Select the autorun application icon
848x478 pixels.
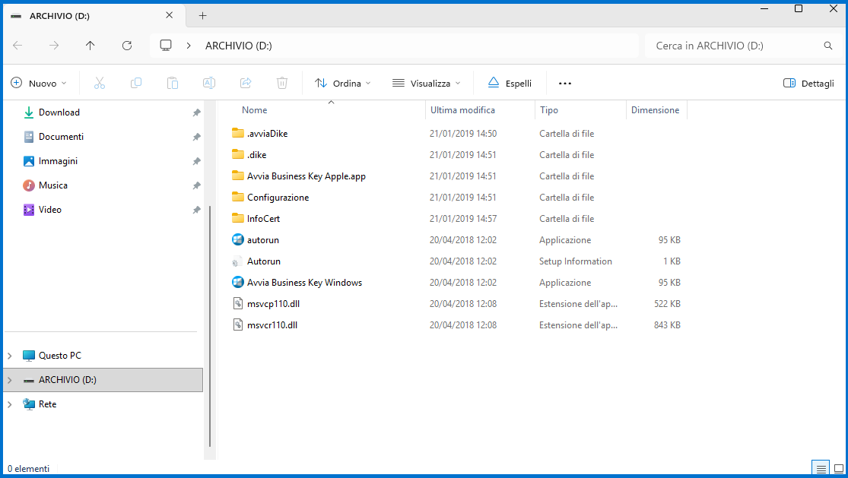click(x=237, y=239)
